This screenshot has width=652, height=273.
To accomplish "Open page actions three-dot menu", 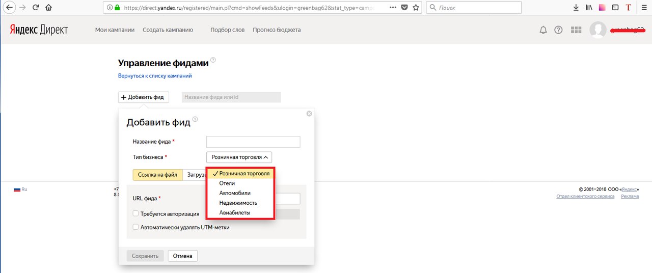I will coord(392,8).
